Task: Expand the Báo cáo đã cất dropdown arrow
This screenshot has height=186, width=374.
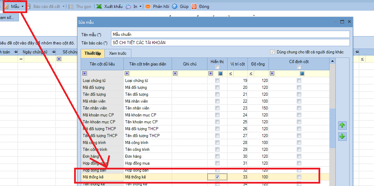Action: (x=63, y=7)
